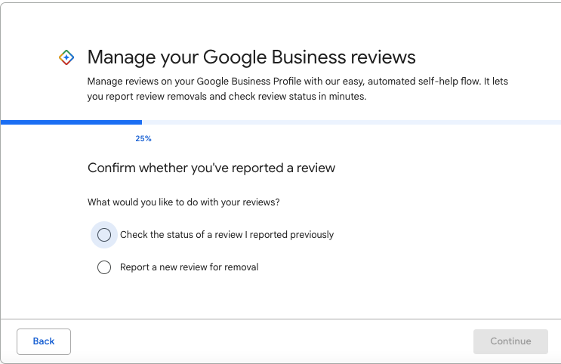The image size is (561, 364).
Task: Click the unfilled light section of the progress bar
Action: pos(351,122)
